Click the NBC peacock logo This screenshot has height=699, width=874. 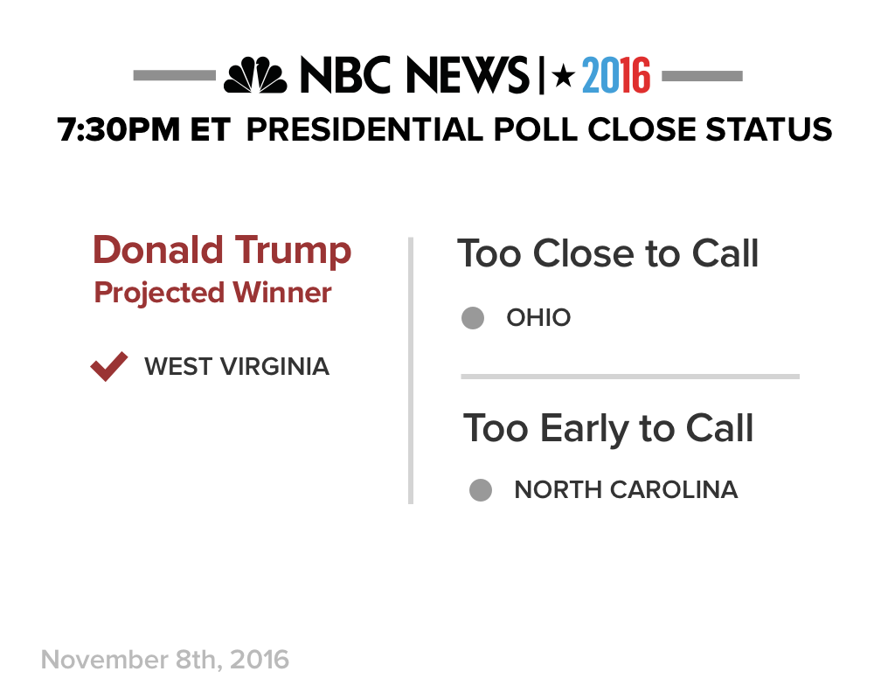coord(255,74)
